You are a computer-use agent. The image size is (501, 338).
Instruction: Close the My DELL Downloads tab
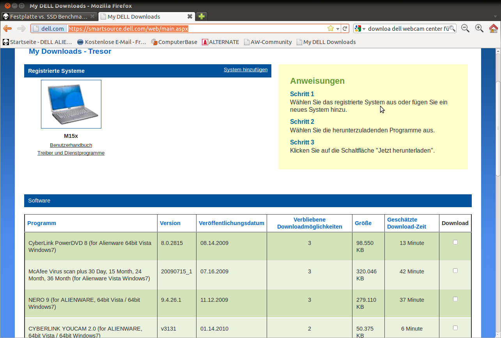[189, 16]
